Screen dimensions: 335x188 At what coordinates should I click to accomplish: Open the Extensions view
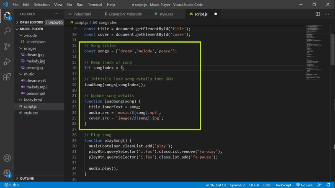(7, 77)
